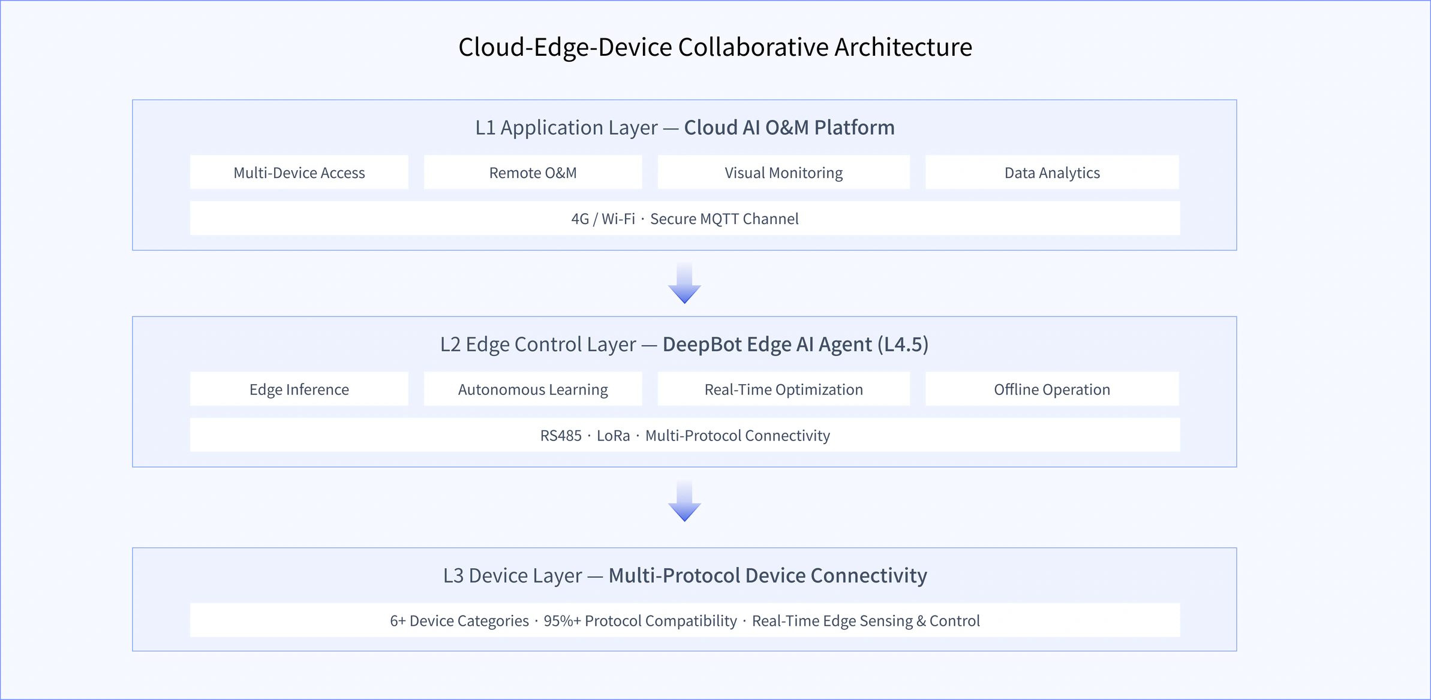Click the Autonomous Learning box
Viewport: 1431px width, 700px height.
533,389
